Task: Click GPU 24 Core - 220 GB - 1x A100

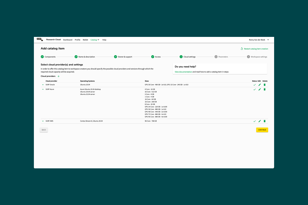Action: [x=156, y=107]
